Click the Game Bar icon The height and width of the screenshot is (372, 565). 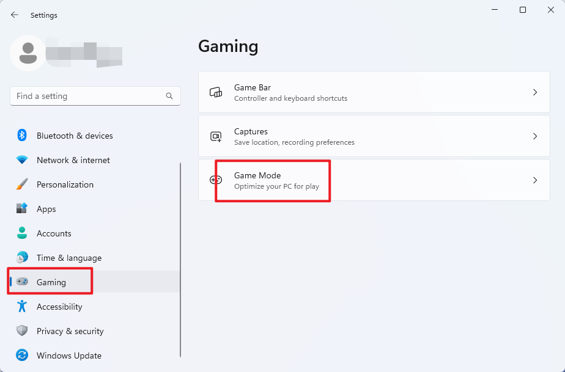click(x=216, y=92)
